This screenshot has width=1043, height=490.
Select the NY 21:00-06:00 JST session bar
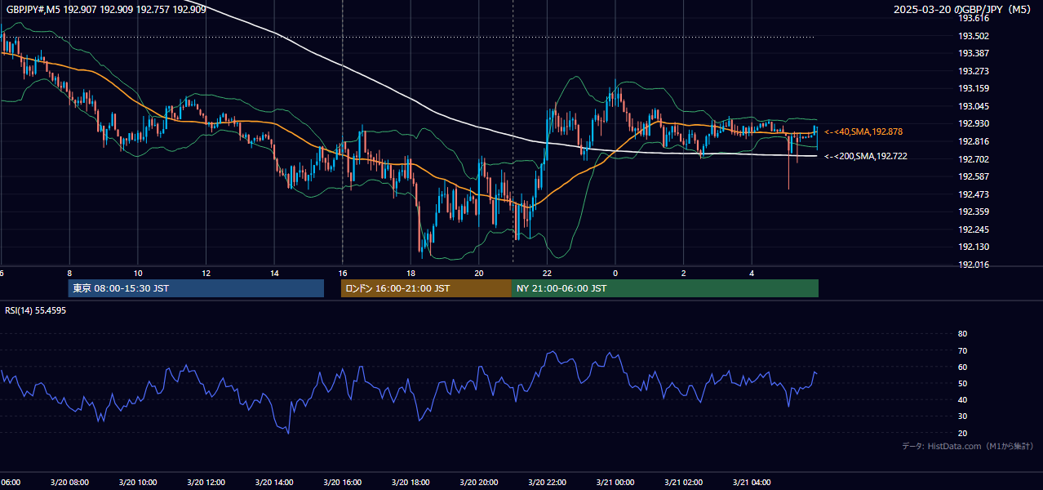pos(665,288)
